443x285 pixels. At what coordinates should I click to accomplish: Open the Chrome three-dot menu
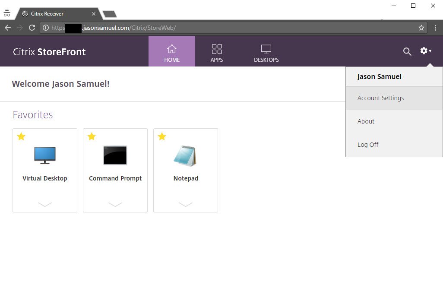435,28
